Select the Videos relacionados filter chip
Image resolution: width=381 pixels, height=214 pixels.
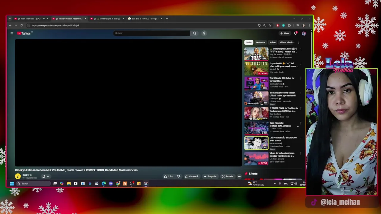[x=287, y=43]
